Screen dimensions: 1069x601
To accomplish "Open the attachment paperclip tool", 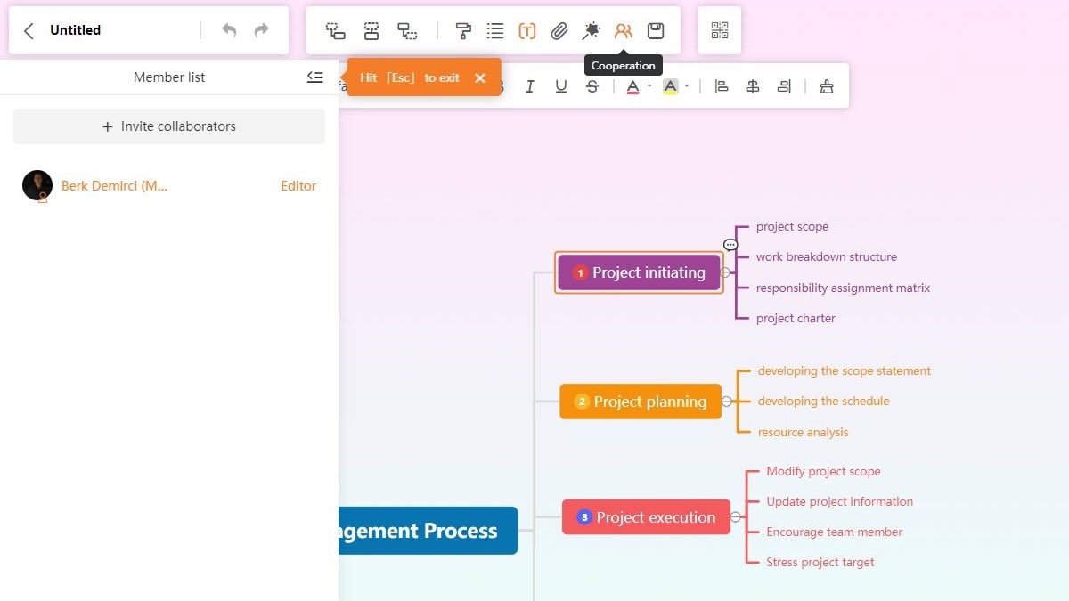I will coord(559,31).
